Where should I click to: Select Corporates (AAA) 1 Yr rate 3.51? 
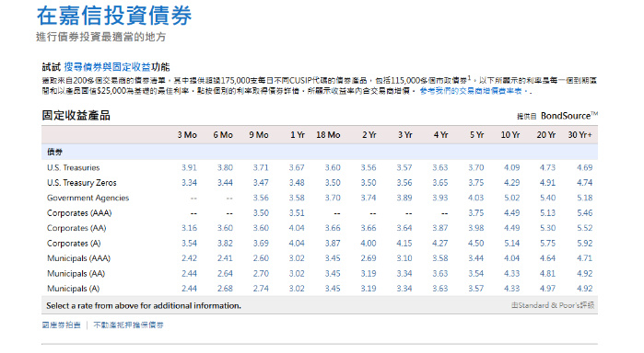coord(297,213)
